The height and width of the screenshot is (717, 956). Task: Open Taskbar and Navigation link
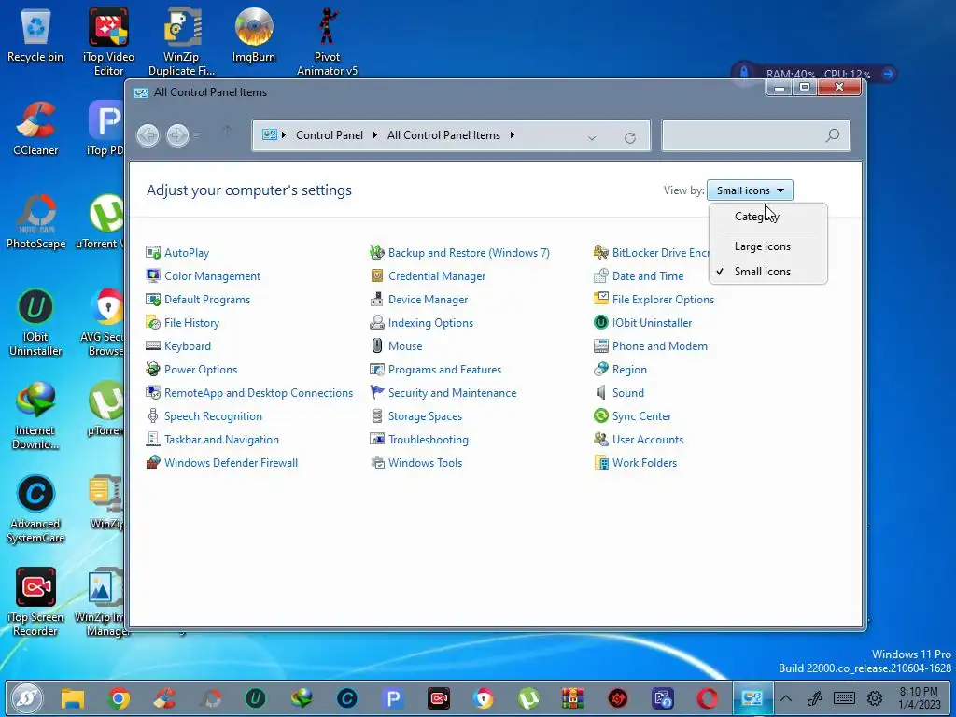(221, 440)
